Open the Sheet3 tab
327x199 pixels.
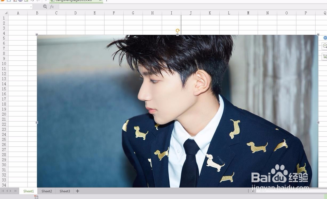point(65,191)
